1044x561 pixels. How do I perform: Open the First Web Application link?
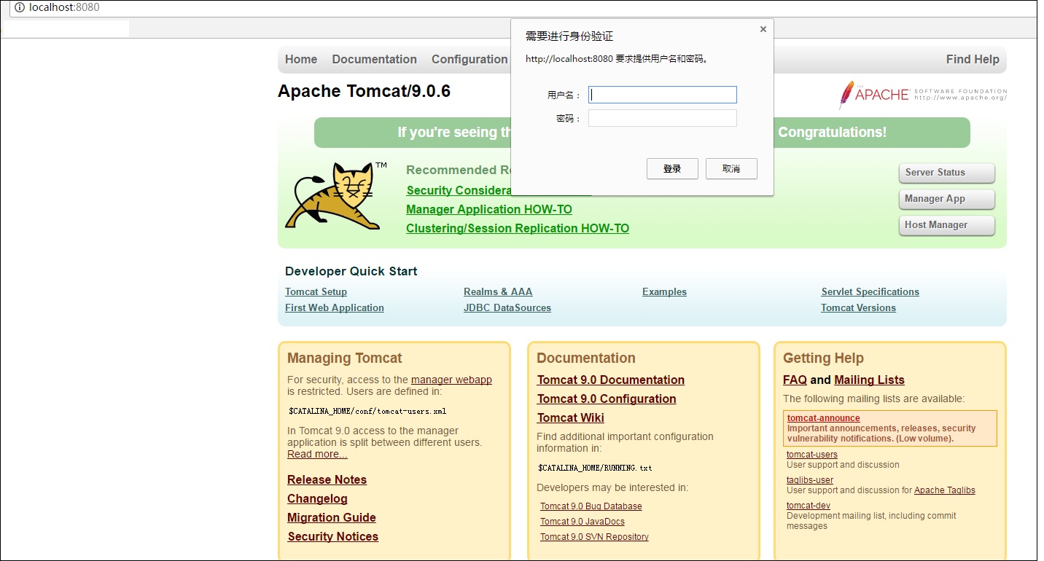335,307
